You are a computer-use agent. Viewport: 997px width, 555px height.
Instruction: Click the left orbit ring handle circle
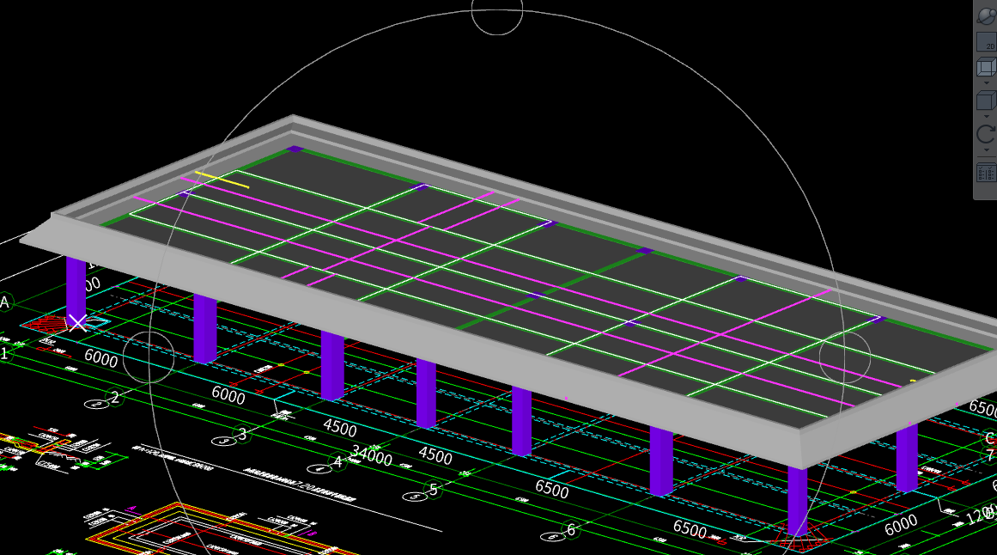149,357
